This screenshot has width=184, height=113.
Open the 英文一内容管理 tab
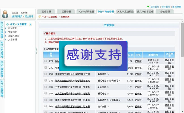145,12
